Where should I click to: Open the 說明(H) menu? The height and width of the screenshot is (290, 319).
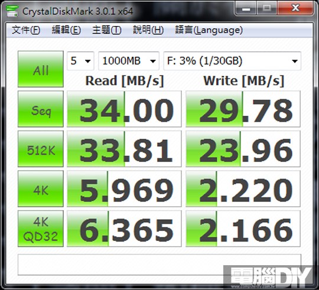coord(148,30)
